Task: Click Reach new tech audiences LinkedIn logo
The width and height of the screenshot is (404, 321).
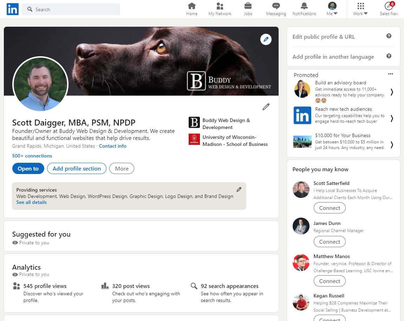Action: [x=302, y=115]
